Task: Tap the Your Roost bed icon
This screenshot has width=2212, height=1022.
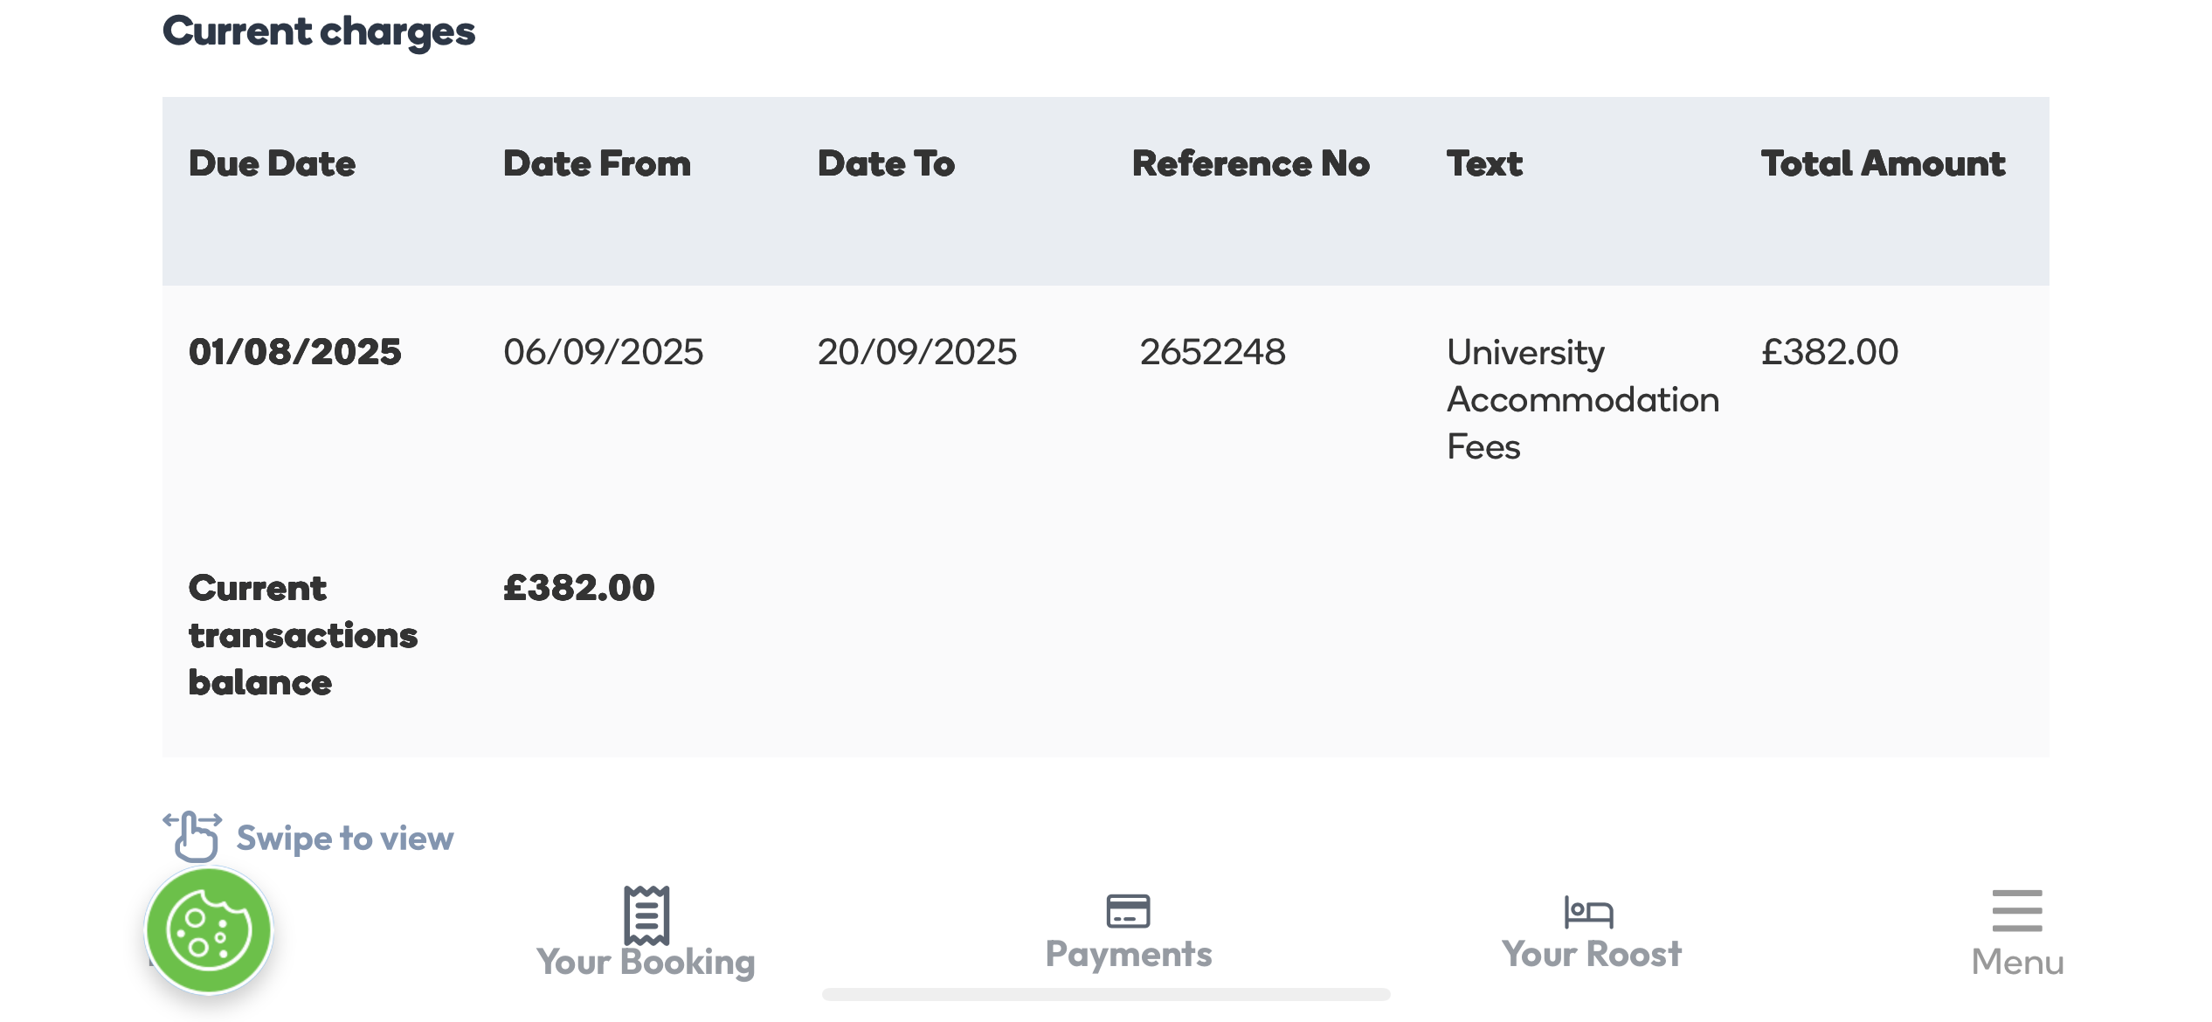Action: [1589, 912]
